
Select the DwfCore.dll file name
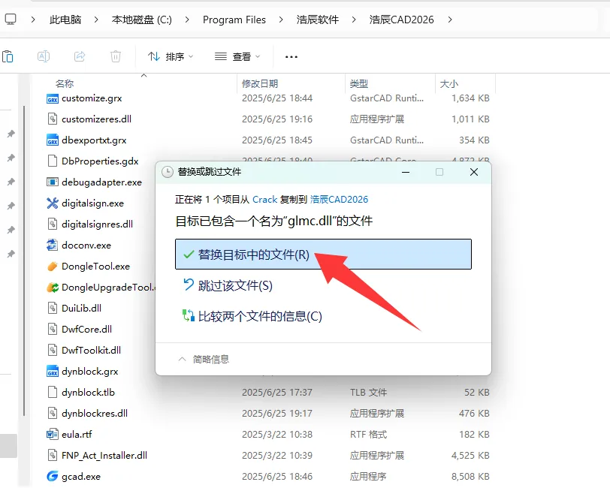[x=86, y=330]
